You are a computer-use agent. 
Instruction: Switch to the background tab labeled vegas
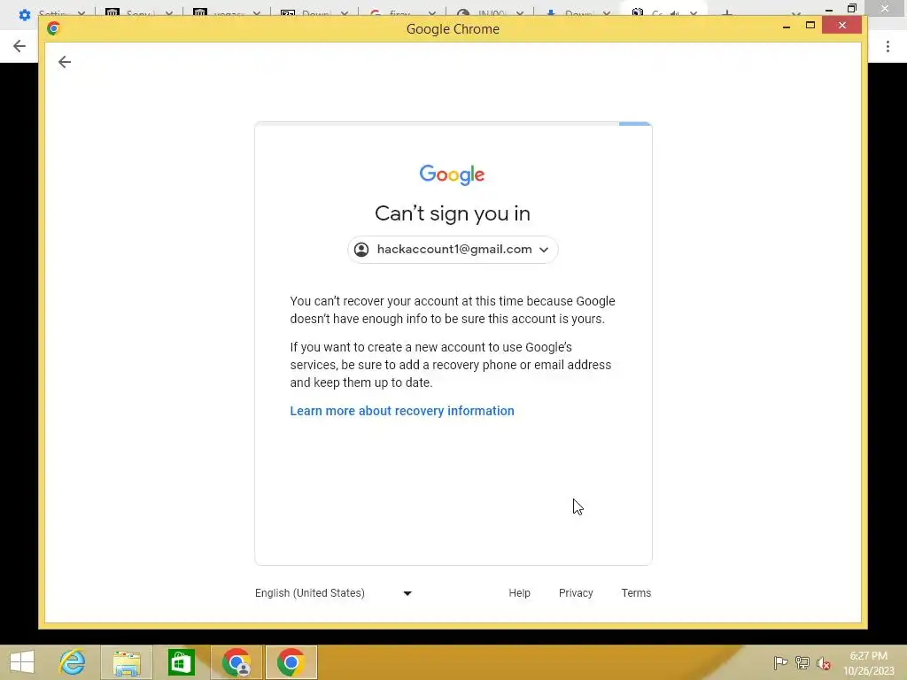coord(227,12)
